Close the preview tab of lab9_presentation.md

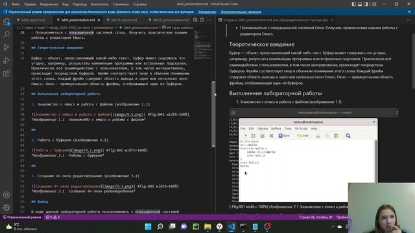[x=331, y=20]
